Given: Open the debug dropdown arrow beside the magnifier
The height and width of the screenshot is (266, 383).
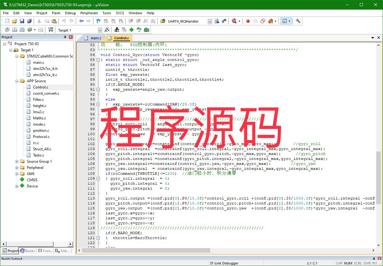Looking at the screenshot, I should (x=240, y=21).
